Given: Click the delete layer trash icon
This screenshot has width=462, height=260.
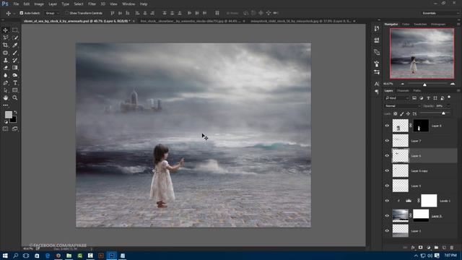Looking at the screenshot, I should (452, 248).
